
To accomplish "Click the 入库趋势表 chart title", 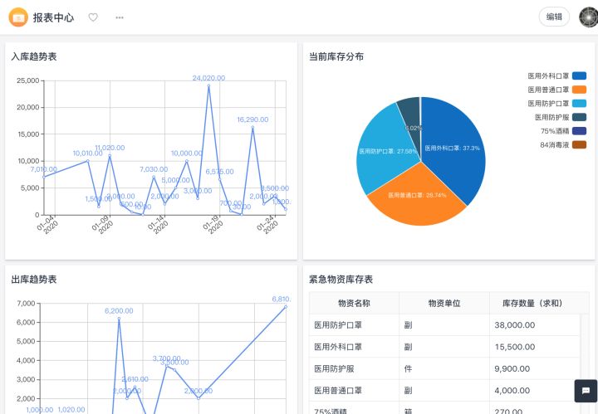I will click(34, 56).
